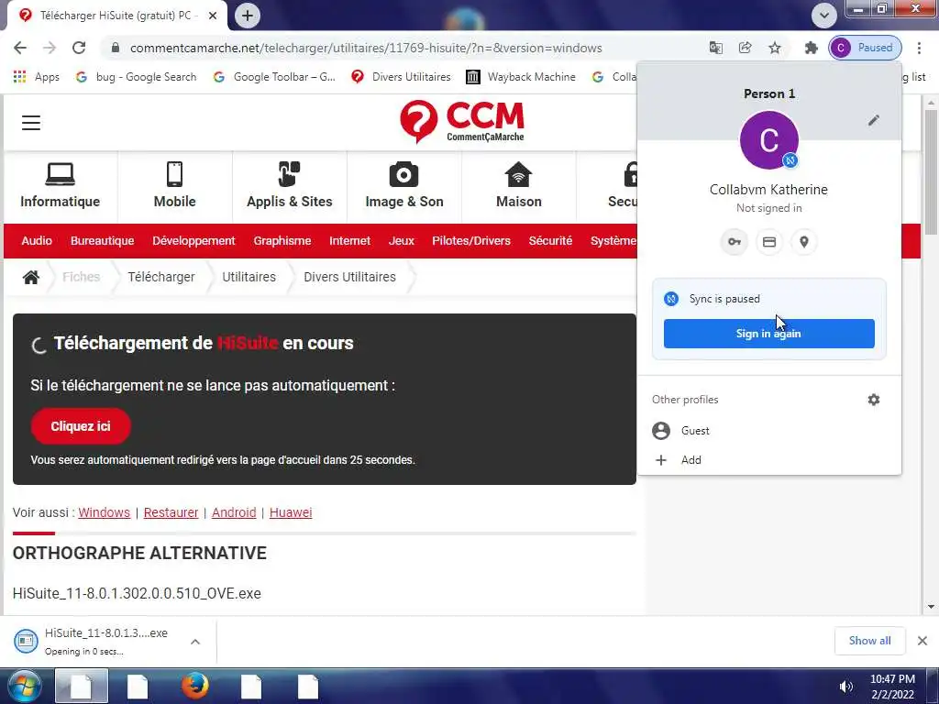
Task: Open Wayback Machine bookmark
Action: [521, 77]
